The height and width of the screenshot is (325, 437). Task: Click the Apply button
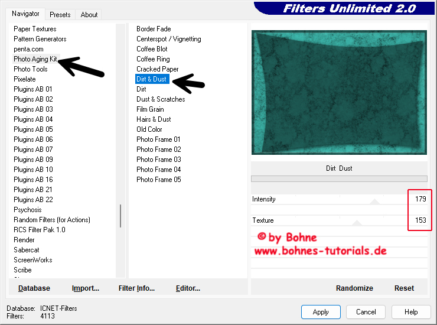click(321, 312)
